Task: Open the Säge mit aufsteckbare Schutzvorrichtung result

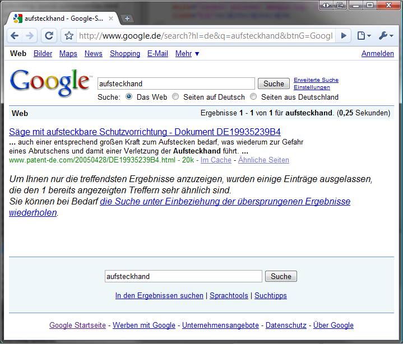Action: [145, 132]
